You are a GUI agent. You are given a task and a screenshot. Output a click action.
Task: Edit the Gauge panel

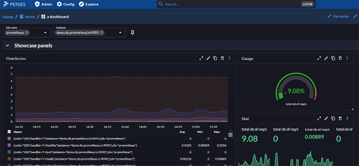pyautogui.click(x=326, y=58)
